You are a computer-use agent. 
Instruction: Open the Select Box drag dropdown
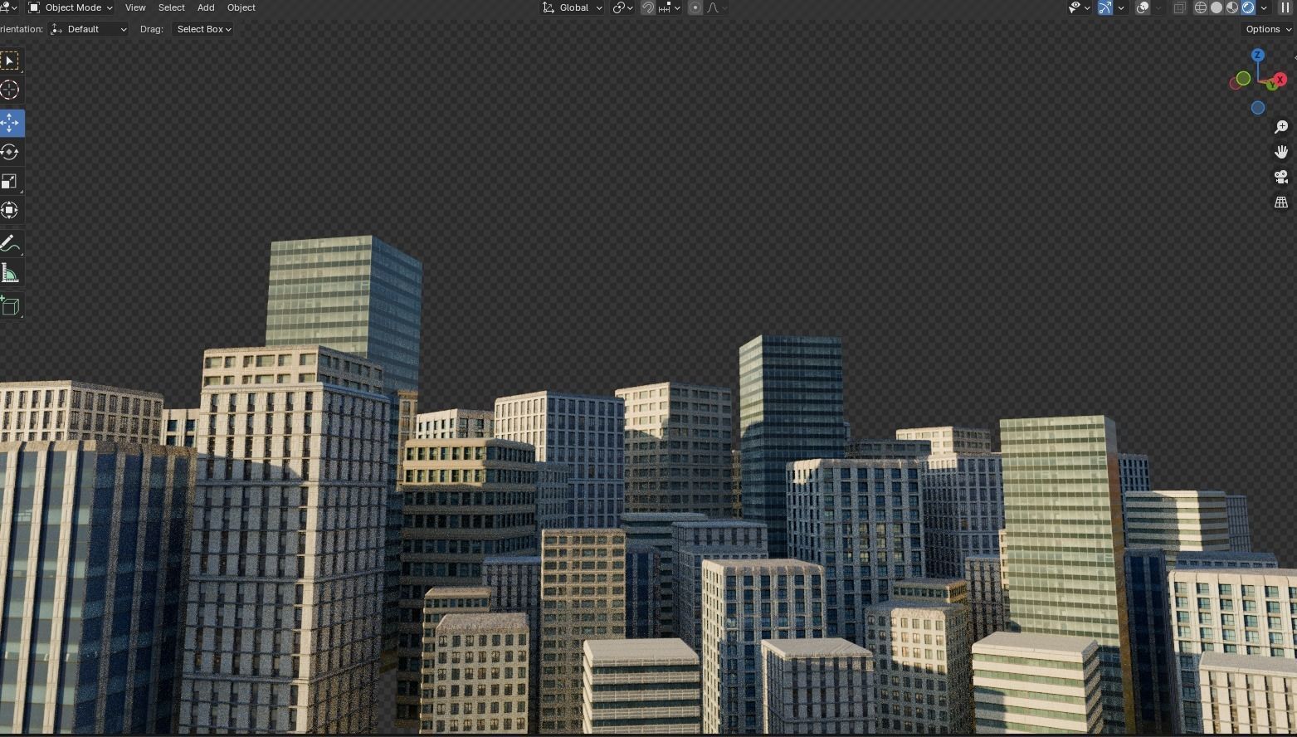(x=203, y=29)
